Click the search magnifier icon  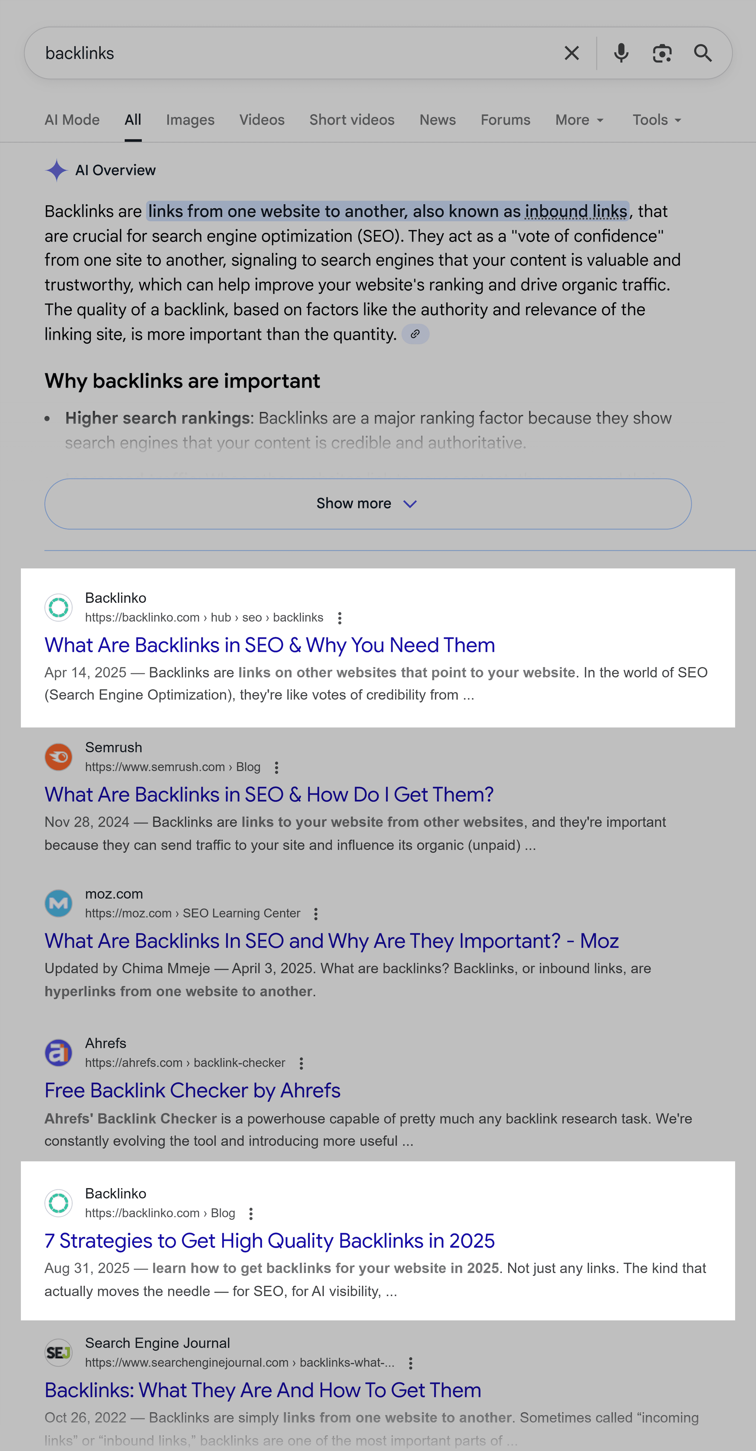tap(704, 52)
